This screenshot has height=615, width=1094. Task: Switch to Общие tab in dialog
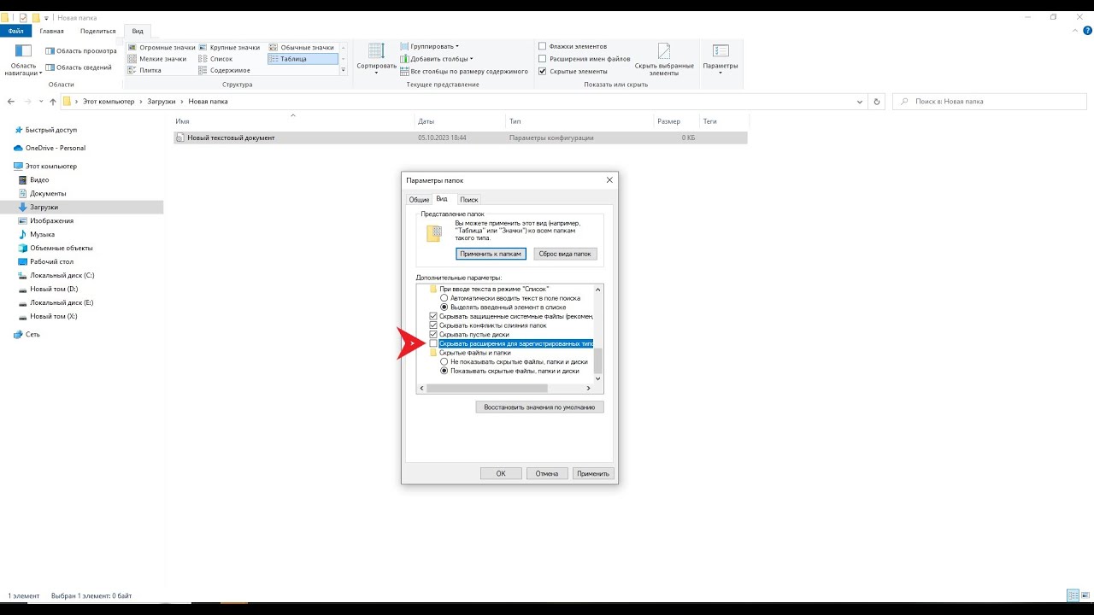click(419, 200)
